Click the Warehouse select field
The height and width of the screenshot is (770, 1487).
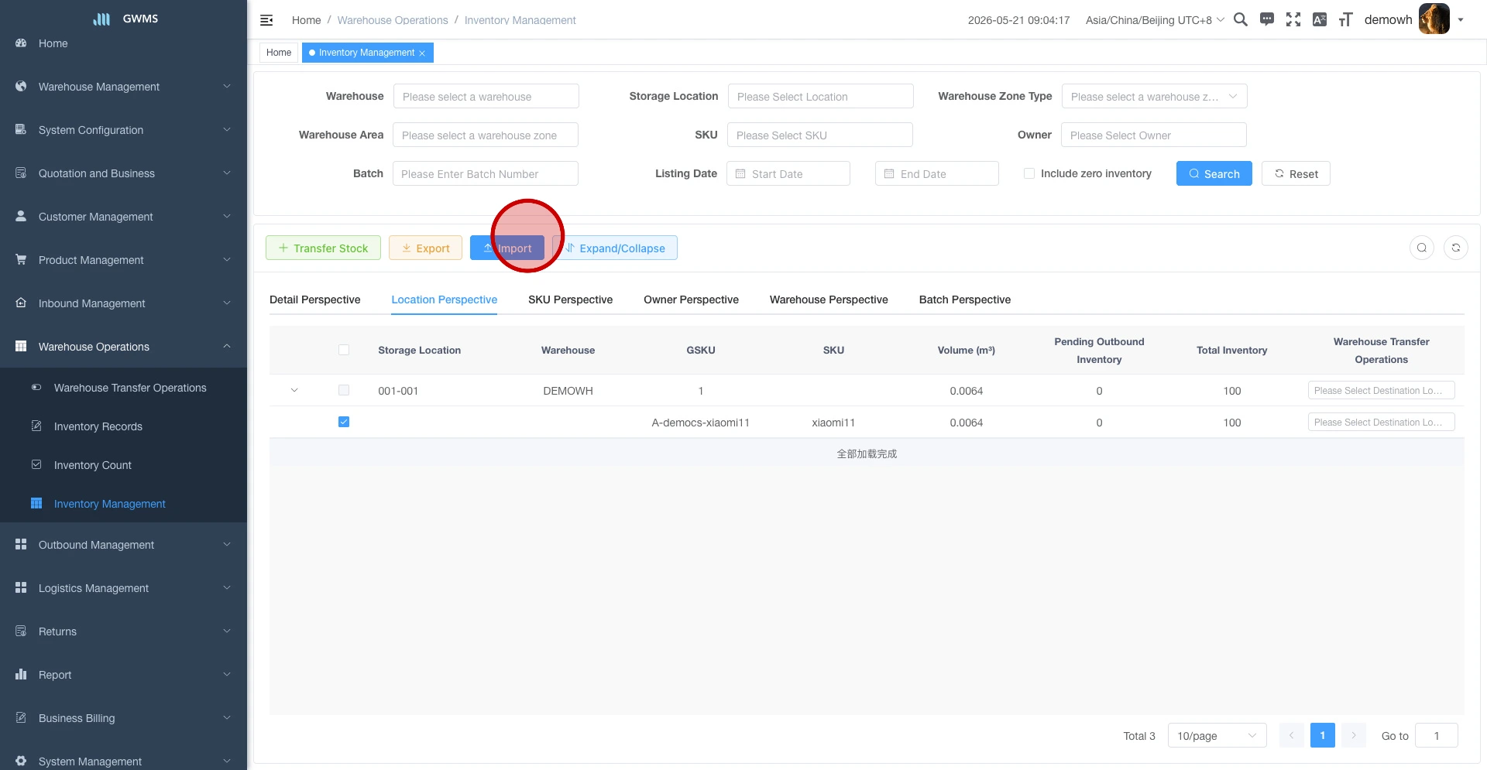point(486,96)
